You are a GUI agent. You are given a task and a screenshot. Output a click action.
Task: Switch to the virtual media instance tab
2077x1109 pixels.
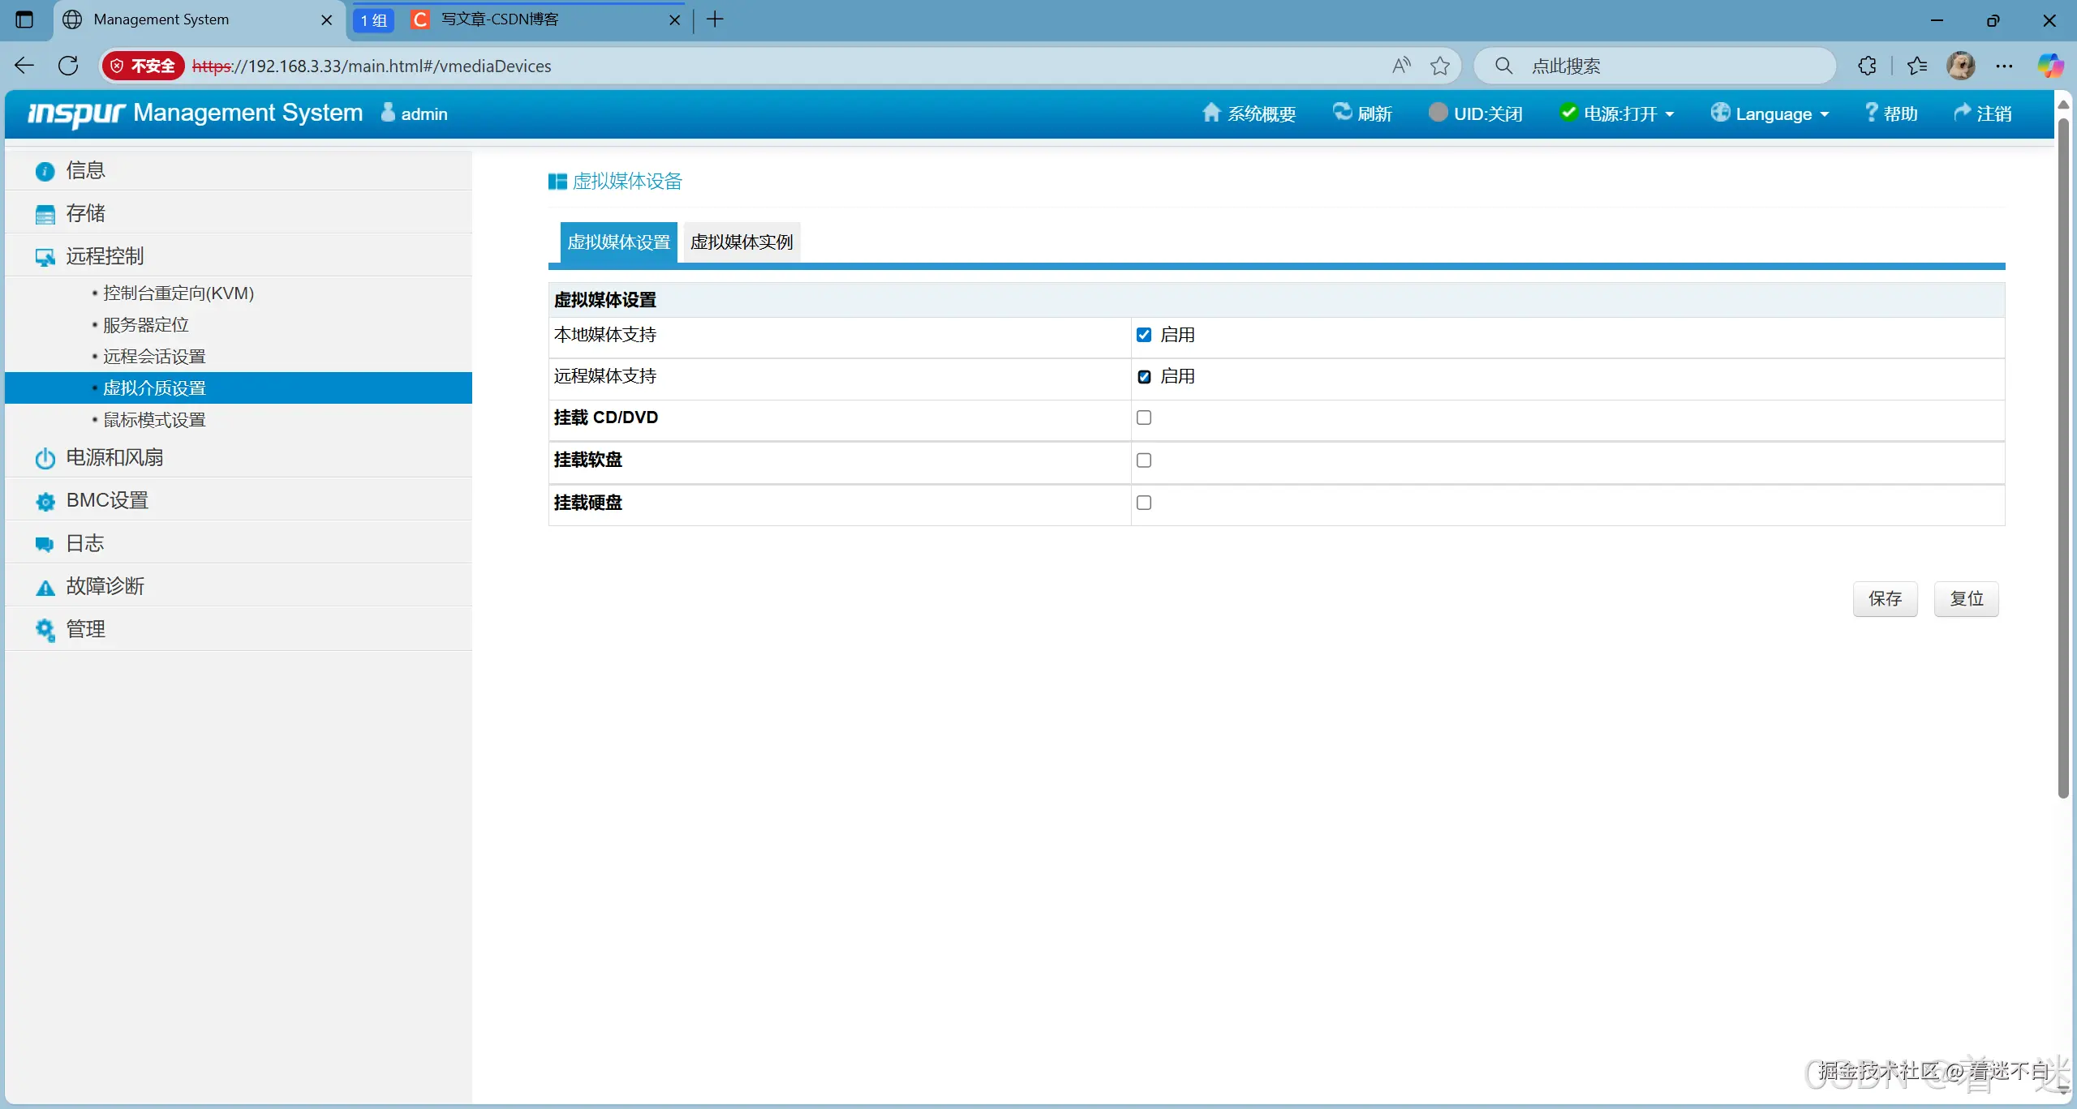pos(741,242)
